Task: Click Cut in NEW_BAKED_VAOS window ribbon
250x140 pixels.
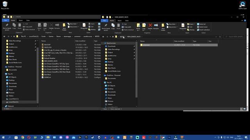Action: tap(124, 24)
